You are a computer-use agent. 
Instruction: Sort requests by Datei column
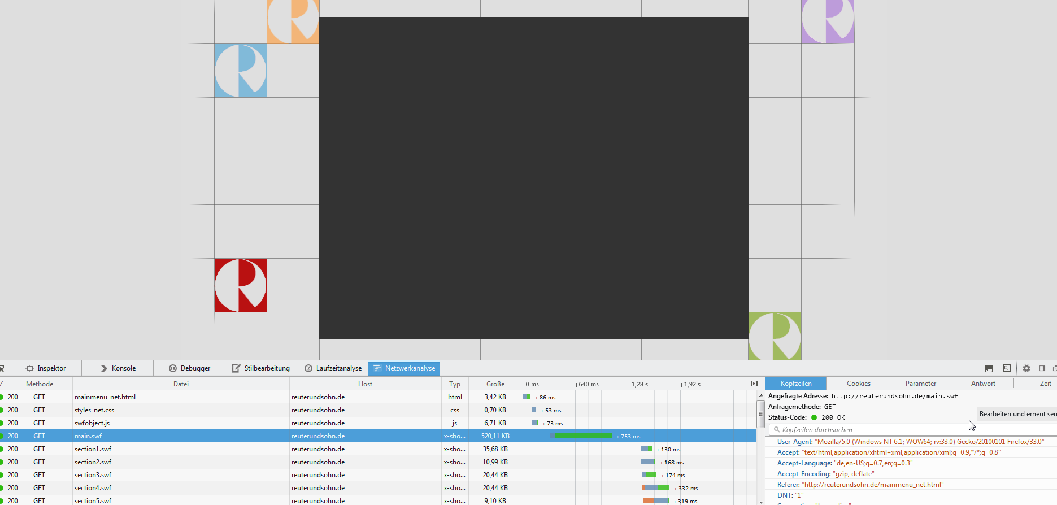181,384
